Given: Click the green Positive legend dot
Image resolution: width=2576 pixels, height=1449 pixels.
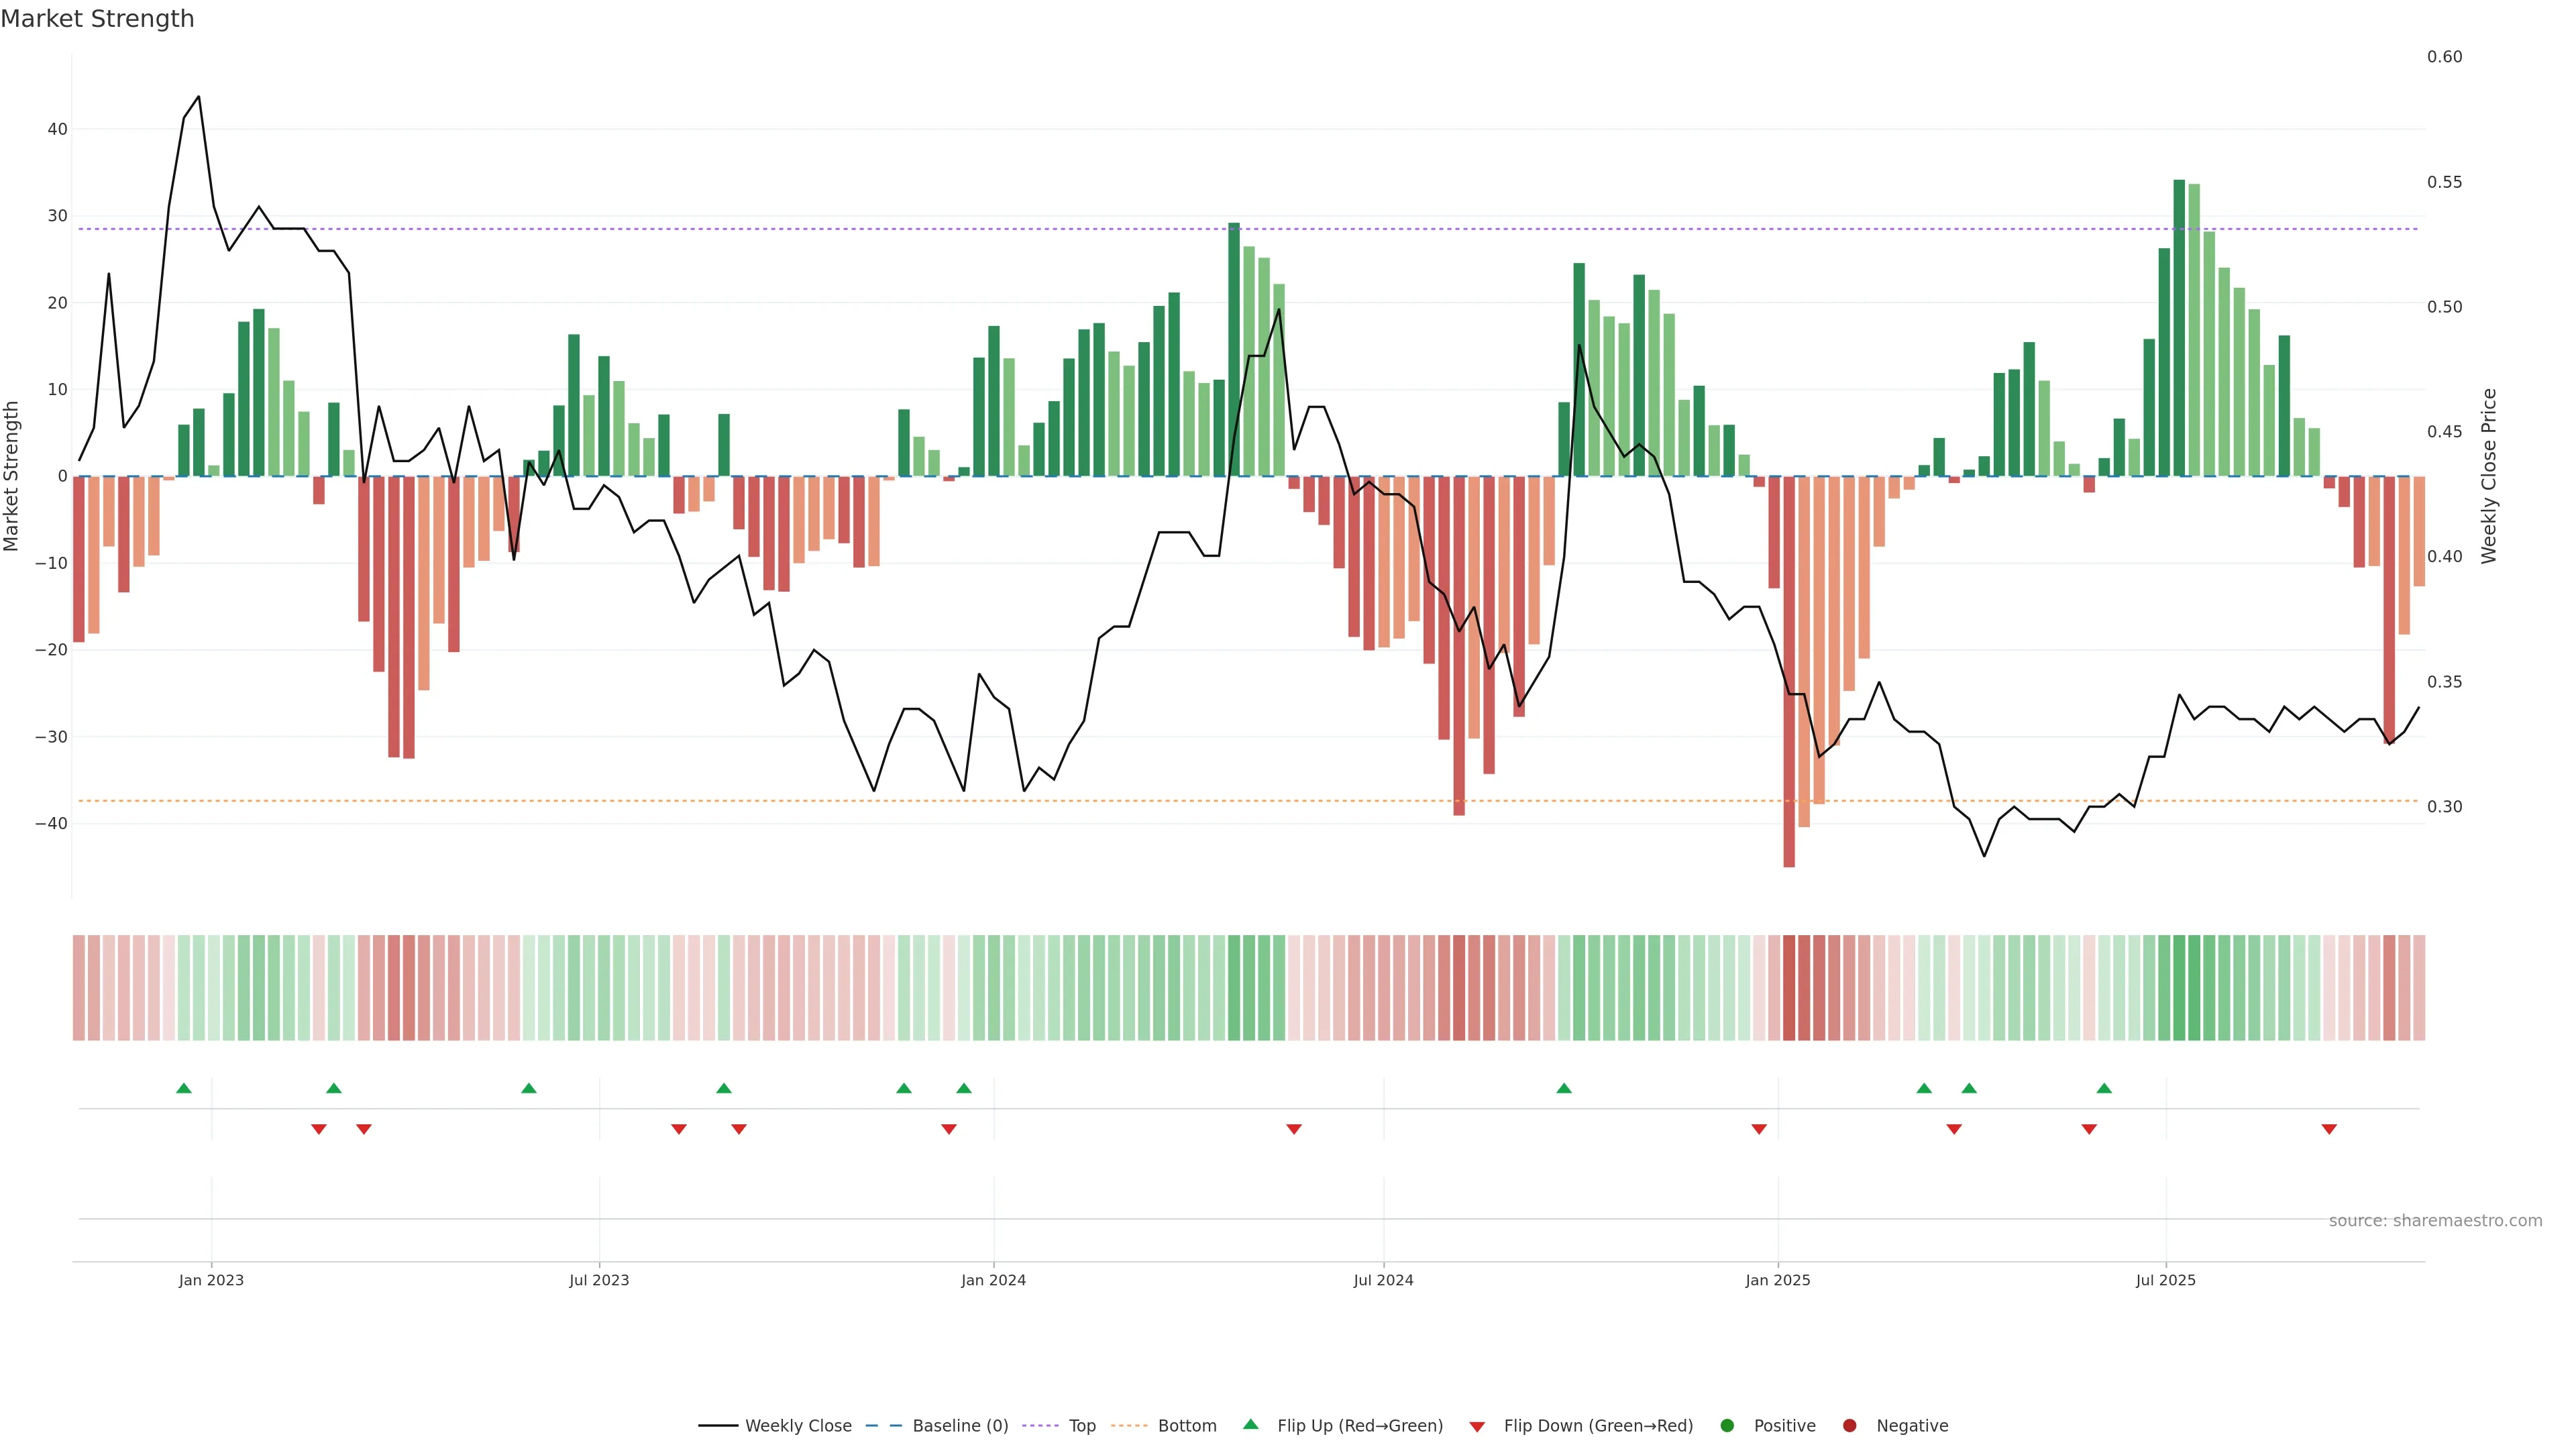Looking at the screenshot, I should pos(1727,1426).
